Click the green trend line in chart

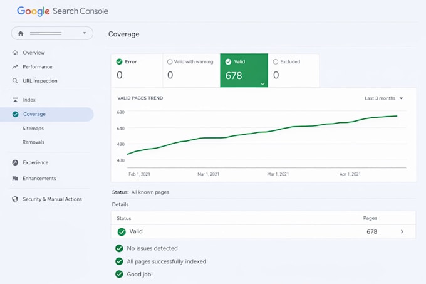point(262,132)
